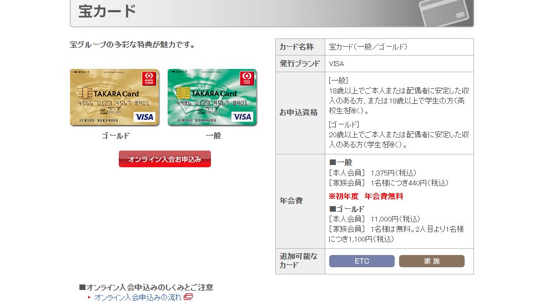Viewport: 544px width, 305px height.
Task: Click the red arrow bullet before the flow link
Action: pos(89,297)
